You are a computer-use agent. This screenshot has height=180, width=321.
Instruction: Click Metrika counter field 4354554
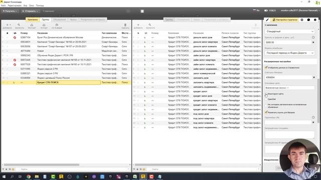pyautogui.click(x=288, y=77)
